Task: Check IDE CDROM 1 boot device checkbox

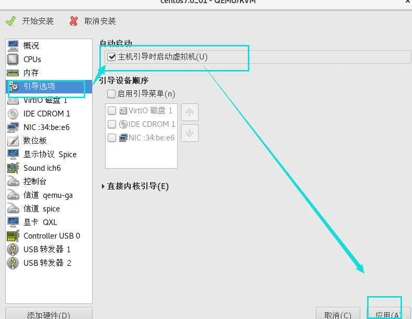Action: [112, 124]
